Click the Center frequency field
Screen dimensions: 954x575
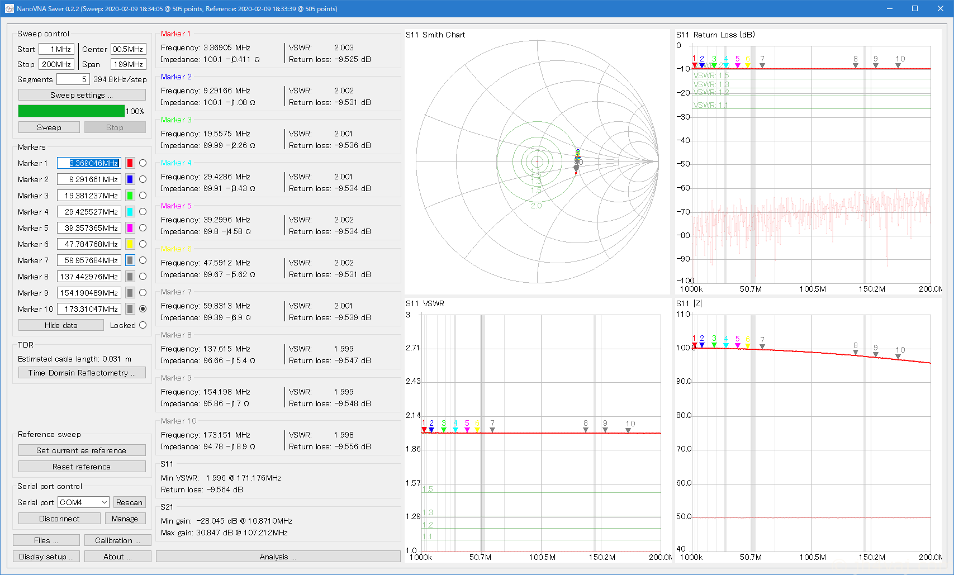(x=129, y=49)
